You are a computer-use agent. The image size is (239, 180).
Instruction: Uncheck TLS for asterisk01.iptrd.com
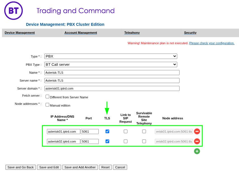107,132
